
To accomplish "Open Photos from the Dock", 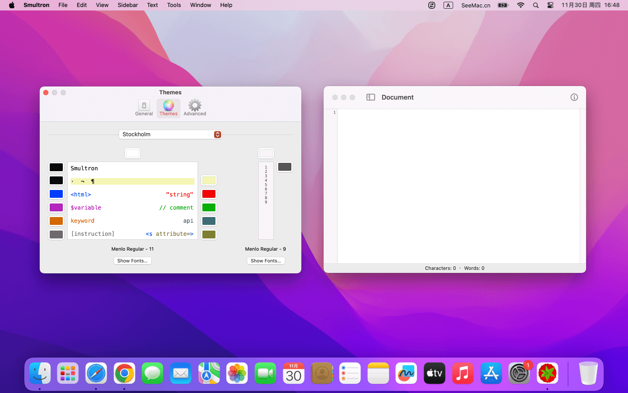I will tap(237, 373).
